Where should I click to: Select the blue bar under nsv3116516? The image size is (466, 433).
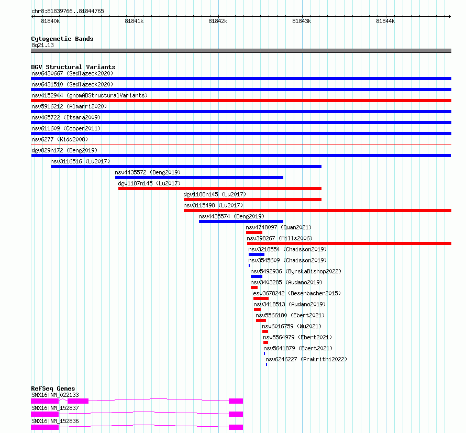[186, 166]
